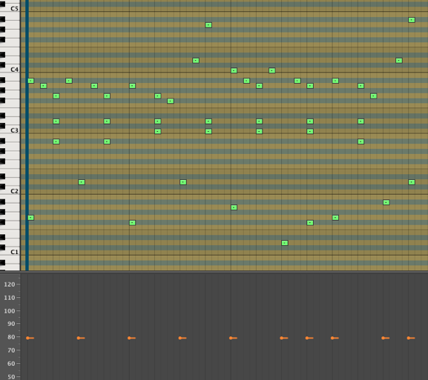
Task: Select the A#1 note just below C2
Action: point(386,202)
